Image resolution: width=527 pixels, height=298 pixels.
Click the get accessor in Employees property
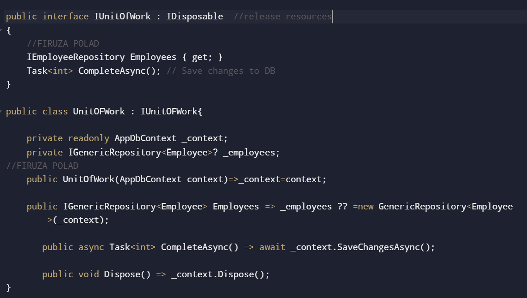(200, 57)
